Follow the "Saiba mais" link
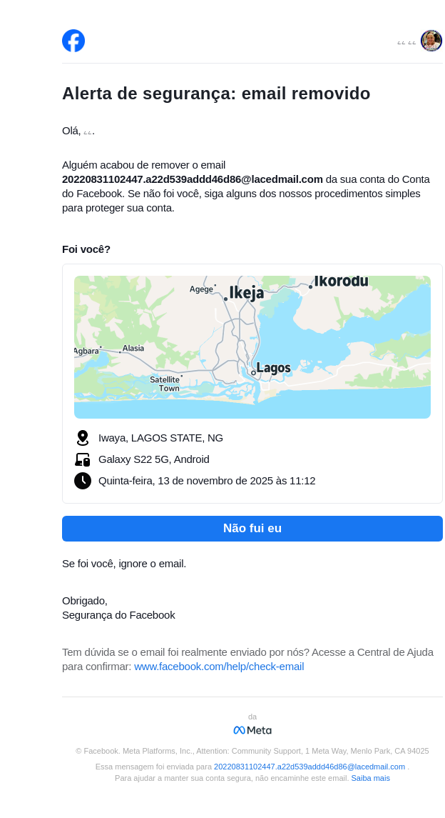Viewport: 445px width, 818px height. click(370, 778)
